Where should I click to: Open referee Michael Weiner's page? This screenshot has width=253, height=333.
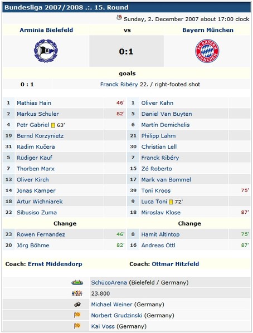click(x=111, y=305)
